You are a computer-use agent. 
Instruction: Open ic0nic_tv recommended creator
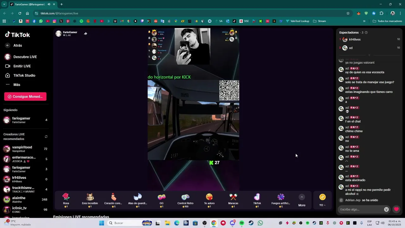pyautogui.click(x=25, y=210)
